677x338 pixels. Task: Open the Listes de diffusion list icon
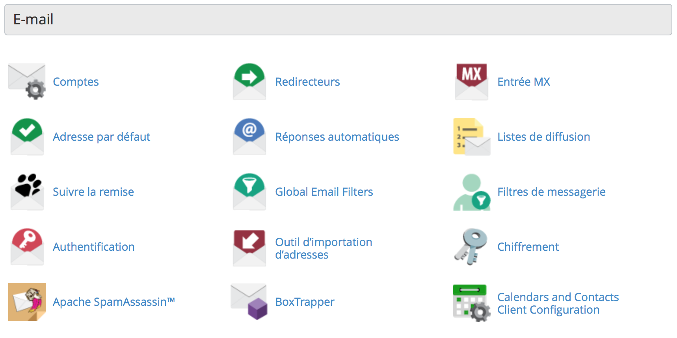point(472,136)
